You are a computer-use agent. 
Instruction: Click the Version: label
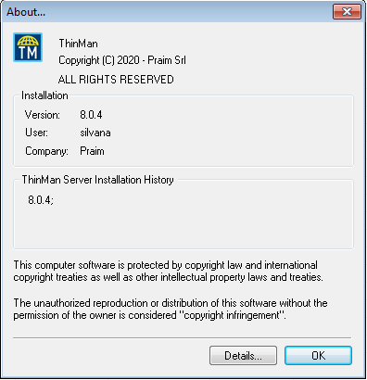pyautogui.click(x=43, y=115)
